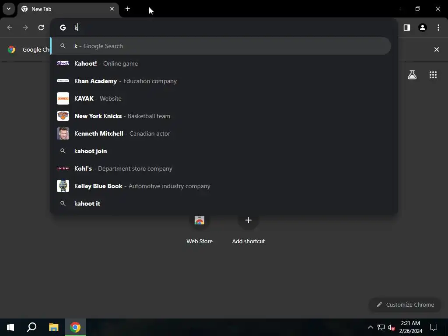Launch File Explorer from taskbar
This screenshot has width=448, height=336.
click(x=53, y=327)
